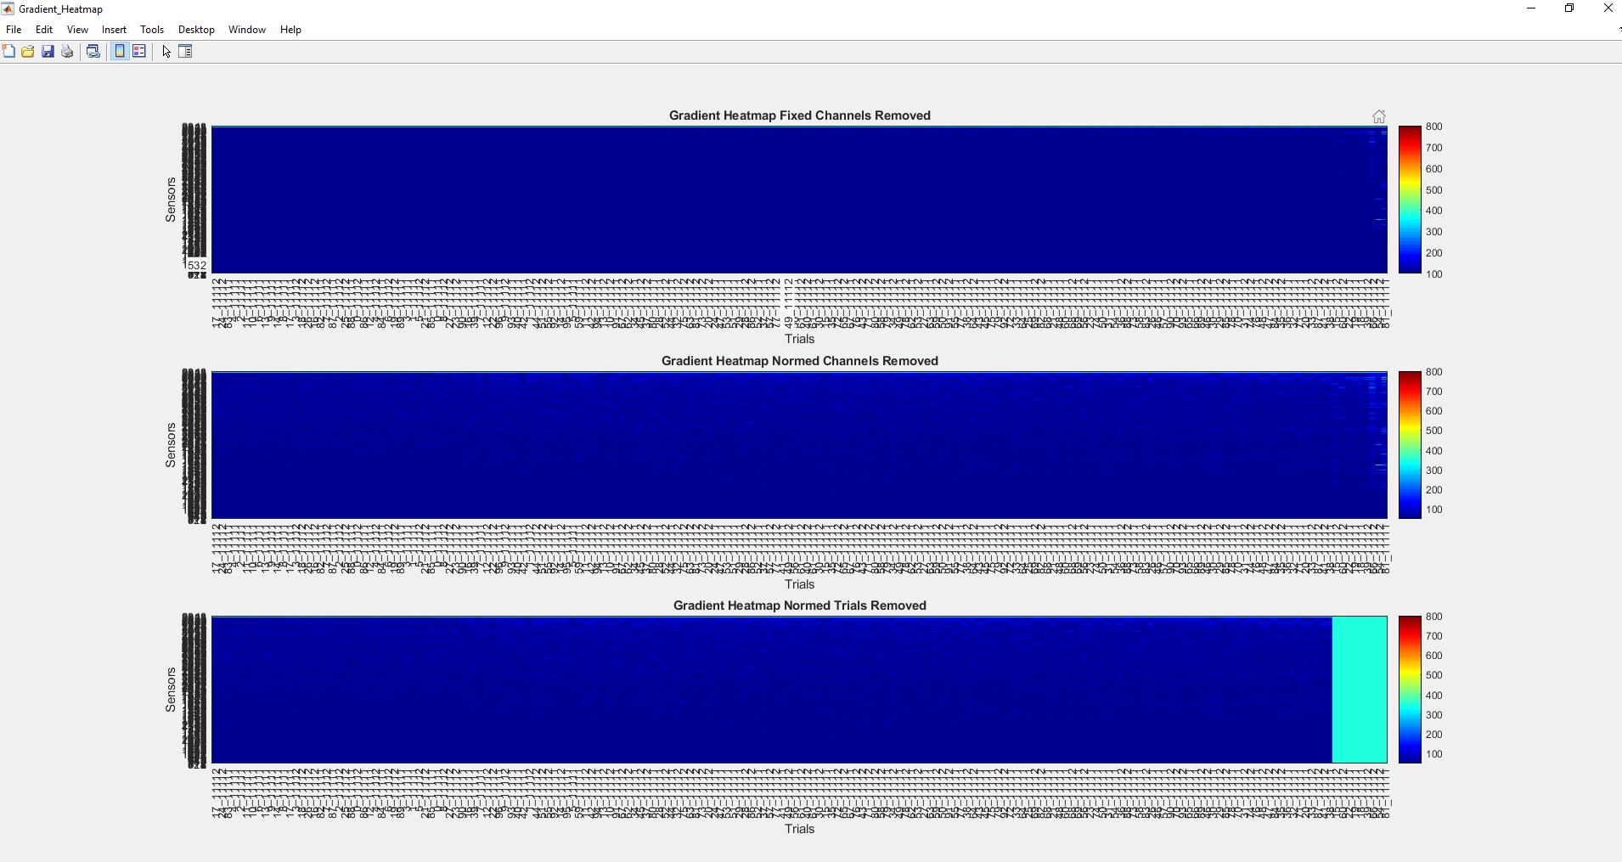Open the Desktop menu
This screenshot has height=862, width=1622.
[x=196, y=30]
